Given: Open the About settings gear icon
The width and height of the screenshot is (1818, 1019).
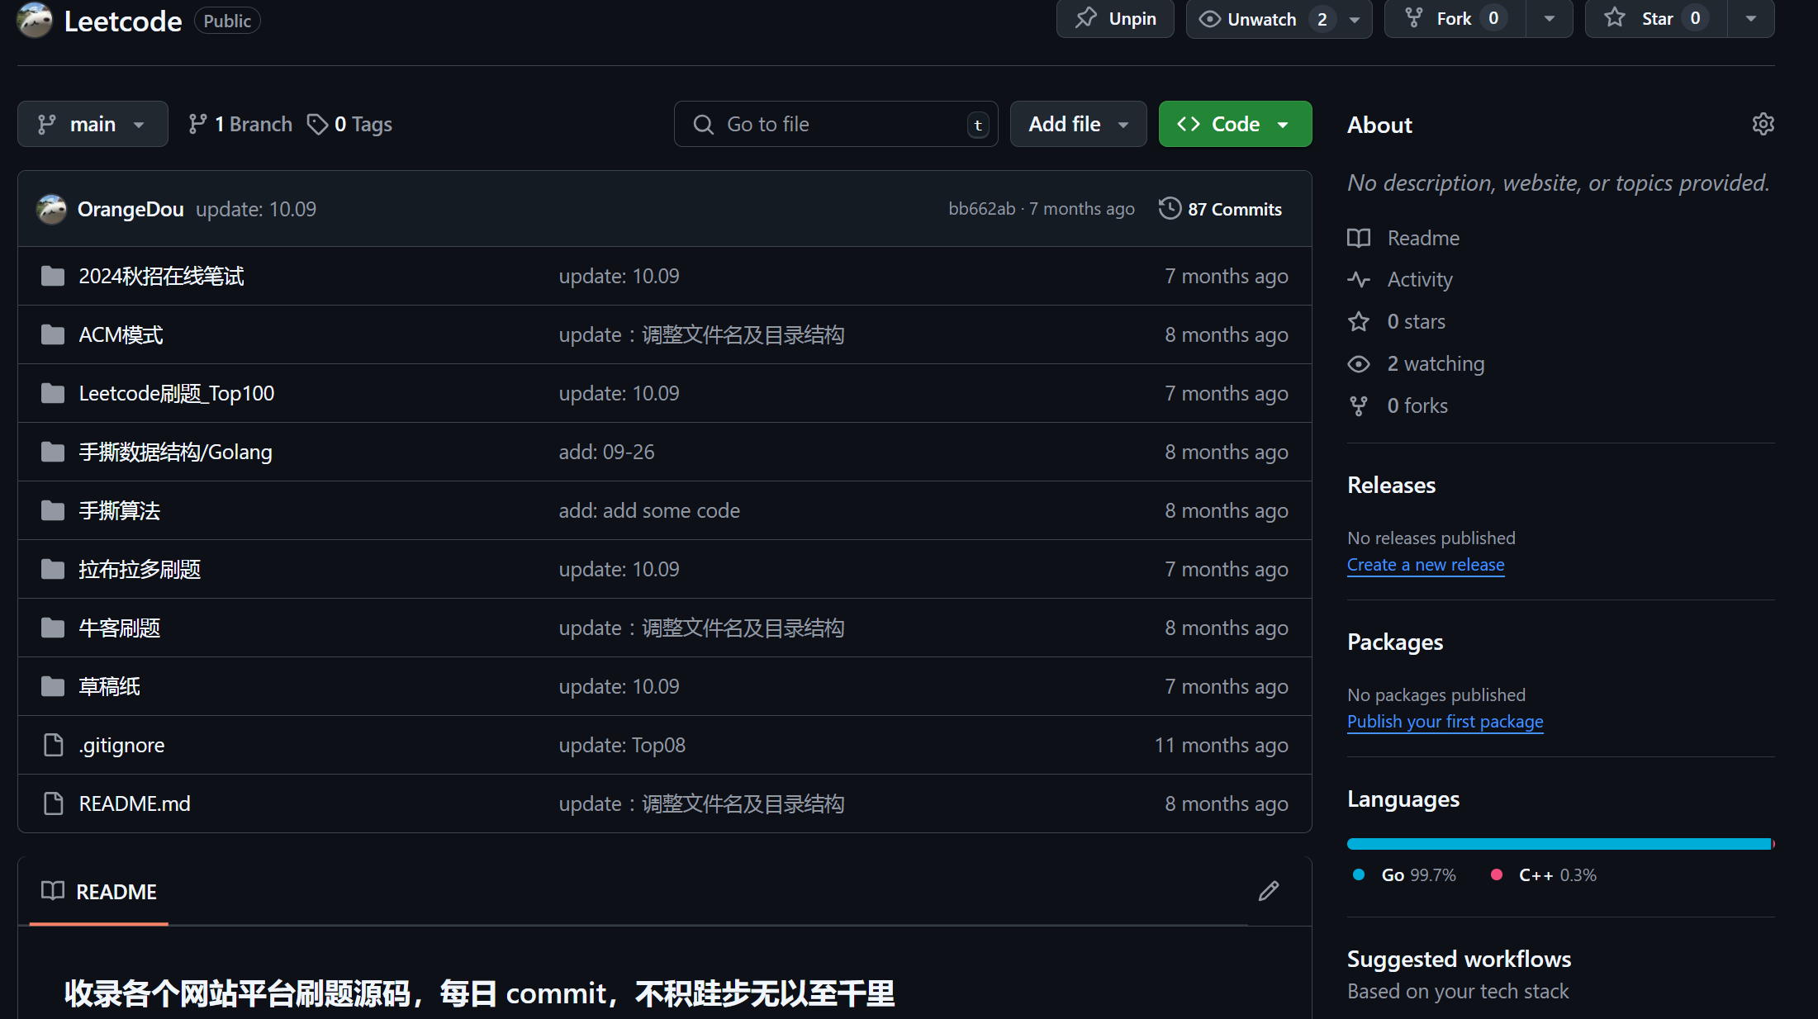Looking at the screenshot, I should click(1763, 124).
